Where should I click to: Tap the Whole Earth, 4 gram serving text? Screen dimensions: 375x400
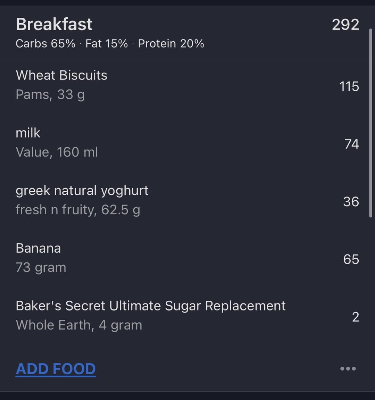coord(79,325)
